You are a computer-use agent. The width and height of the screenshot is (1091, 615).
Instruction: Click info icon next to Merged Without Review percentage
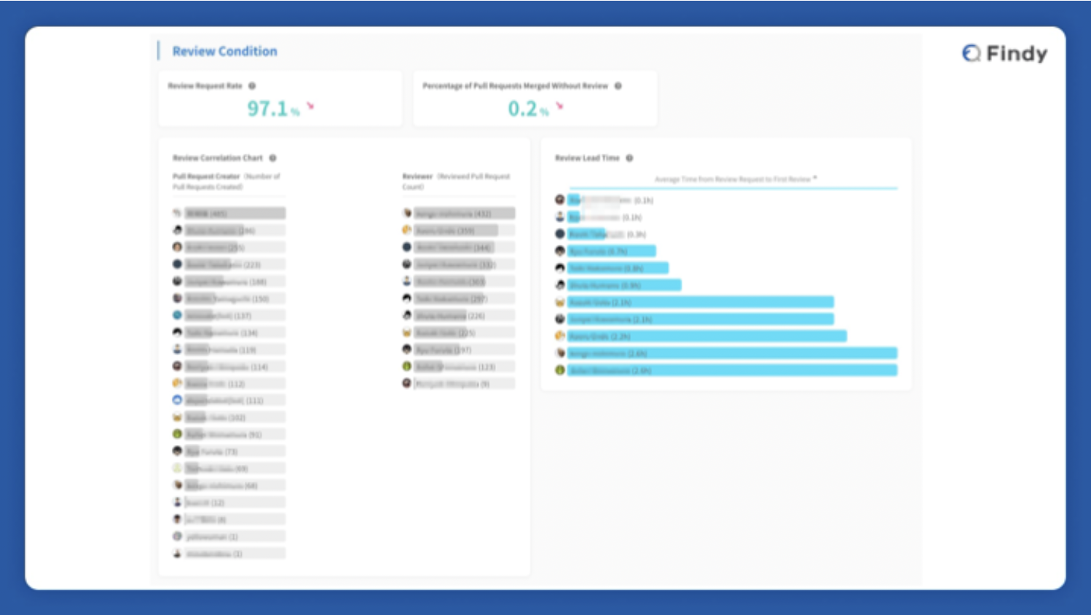(x=618, y=86)
